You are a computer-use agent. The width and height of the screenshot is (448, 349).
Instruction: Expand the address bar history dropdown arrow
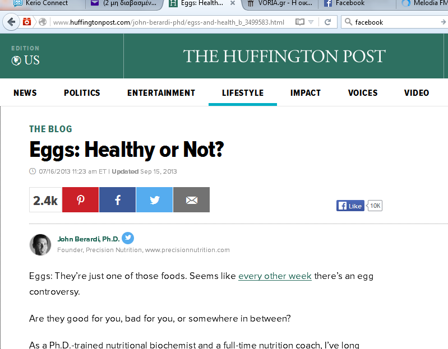pos(311,22)
